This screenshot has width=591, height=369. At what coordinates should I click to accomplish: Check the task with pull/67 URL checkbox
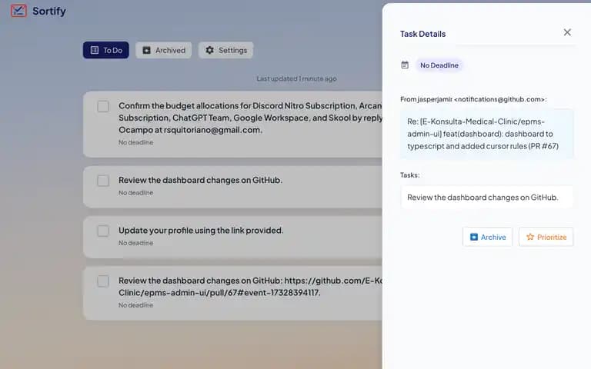tap(103, 281)
